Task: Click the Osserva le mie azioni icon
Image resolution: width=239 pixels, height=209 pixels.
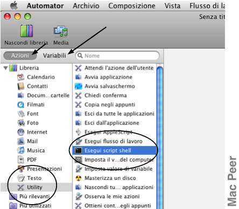Action: 79,196
